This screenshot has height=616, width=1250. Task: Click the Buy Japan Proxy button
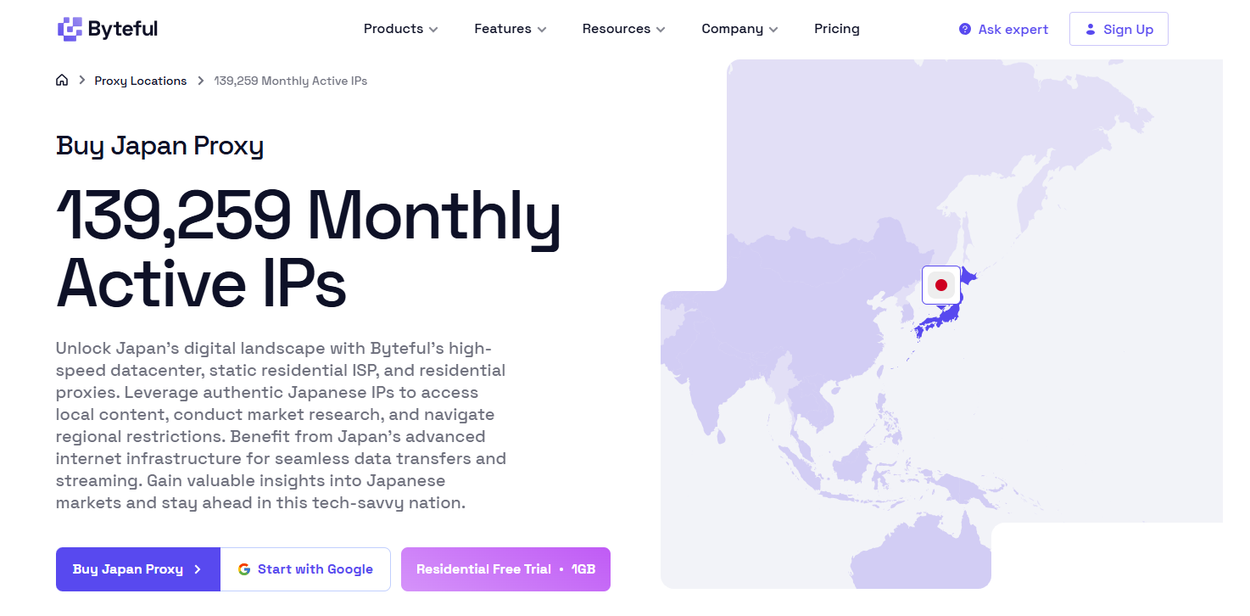click(138, 569)
